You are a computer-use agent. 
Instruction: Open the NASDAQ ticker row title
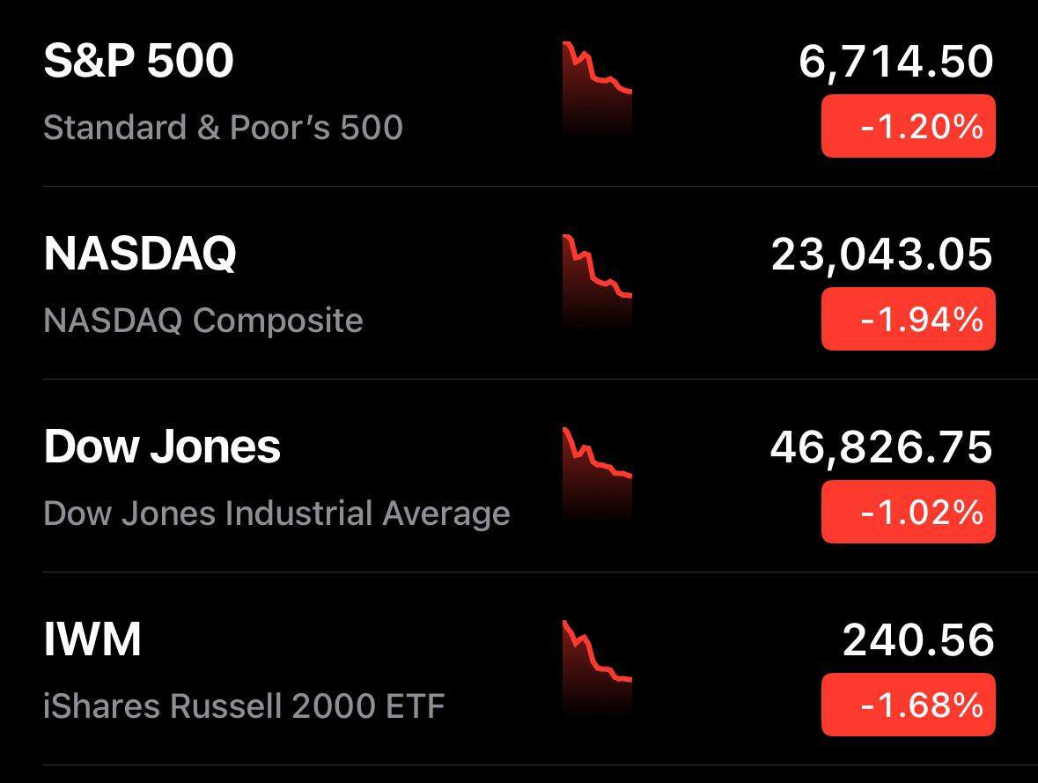pyautogui.click(x=140, y=255)
